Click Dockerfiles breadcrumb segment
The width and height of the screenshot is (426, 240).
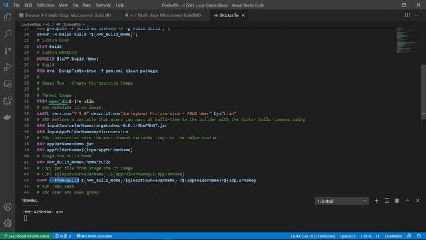pyautogui.click(x=30, y=25)
